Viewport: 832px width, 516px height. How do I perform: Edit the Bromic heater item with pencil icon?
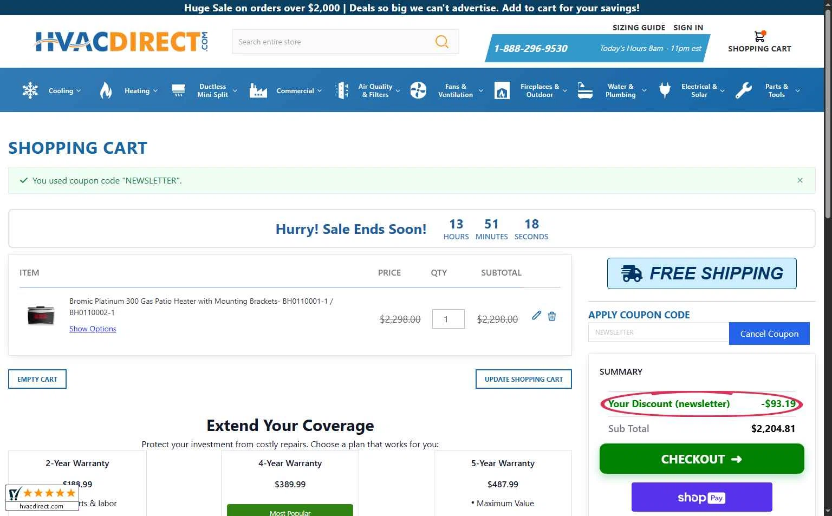click(x=536, y=316)
